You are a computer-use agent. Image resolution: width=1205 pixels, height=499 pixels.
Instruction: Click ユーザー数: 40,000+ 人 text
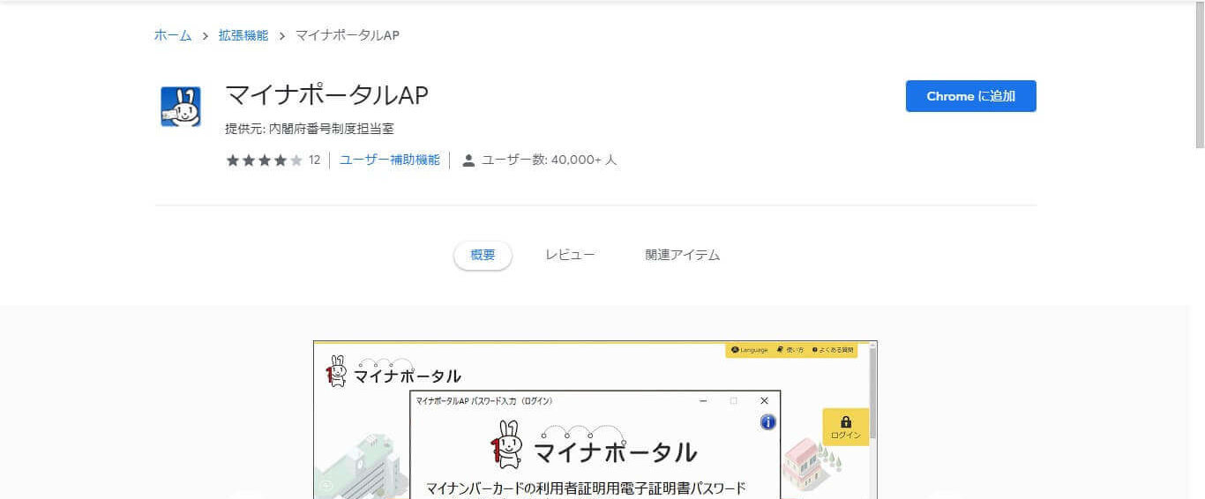[x=549, y=160]
